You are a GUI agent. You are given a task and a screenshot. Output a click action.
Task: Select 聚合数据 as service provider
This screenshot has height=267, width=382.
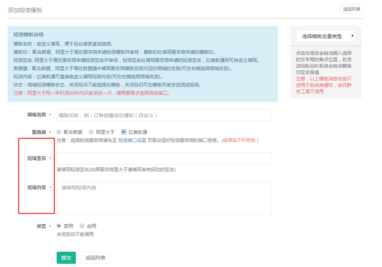click(x=59, y=132)
